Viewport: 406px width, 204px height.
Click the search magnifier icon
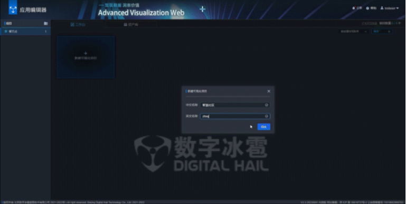[390, 31]
